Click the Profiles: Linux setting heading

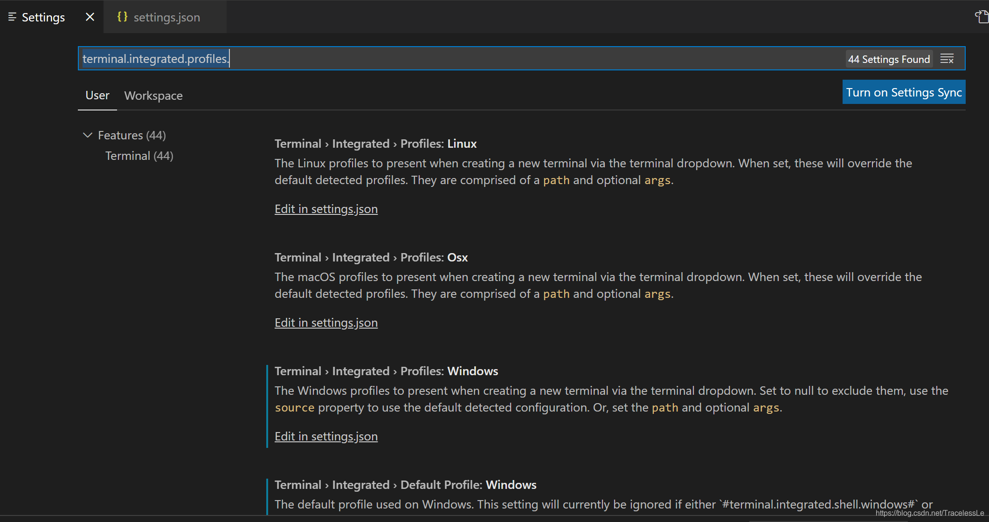[x=375, y=144]
